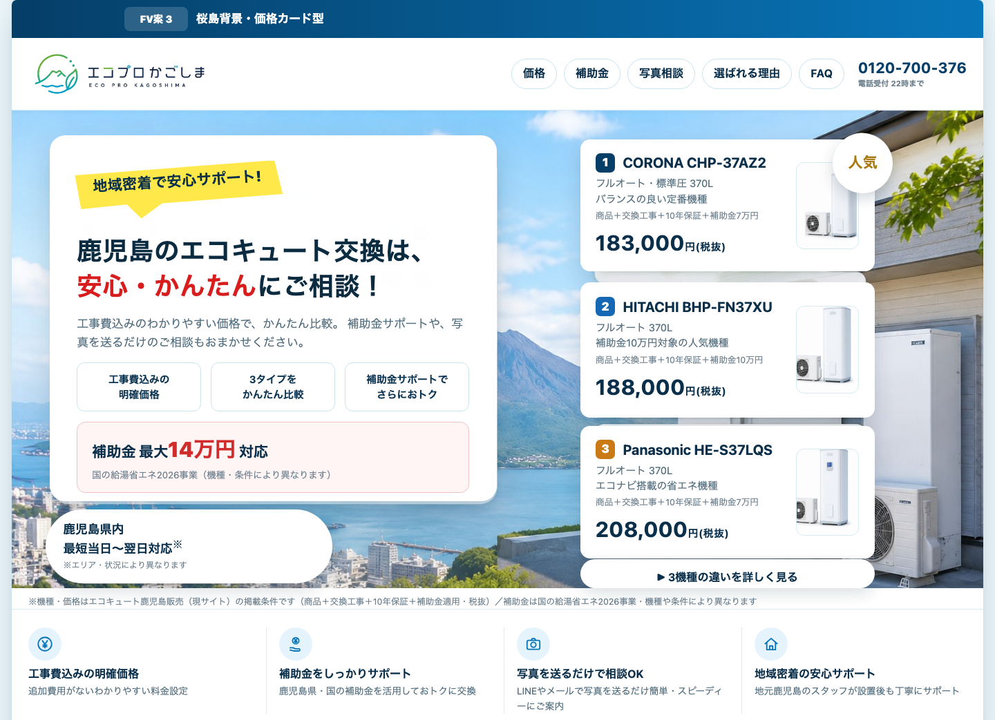
Task: Click text エコナビ搭載の省エネ機種
Action: [656, 485]
